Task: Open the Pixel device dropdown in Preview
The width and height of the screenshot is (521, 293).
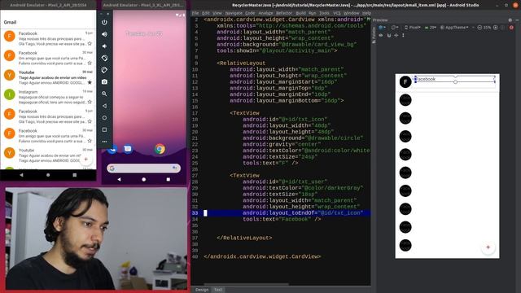Action: [413, 28]
